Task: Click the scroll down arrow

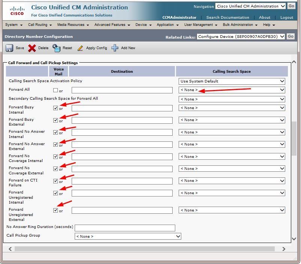Action: [x=294, y=238]
